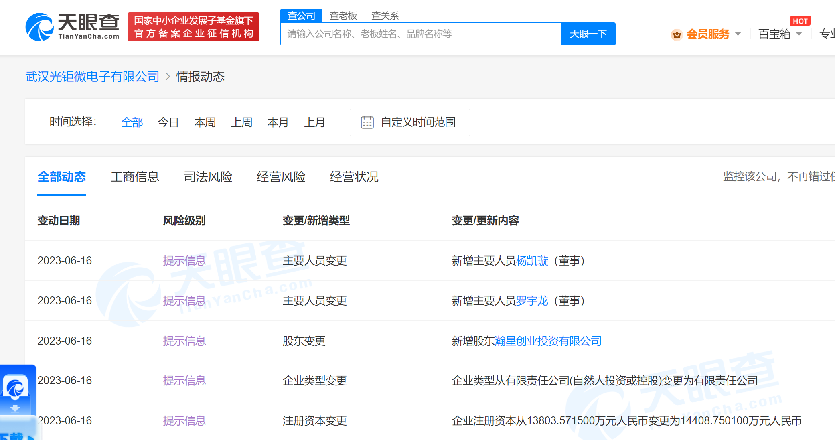
Task: Filter time by 本周
Action: click(x=205, y=122)
